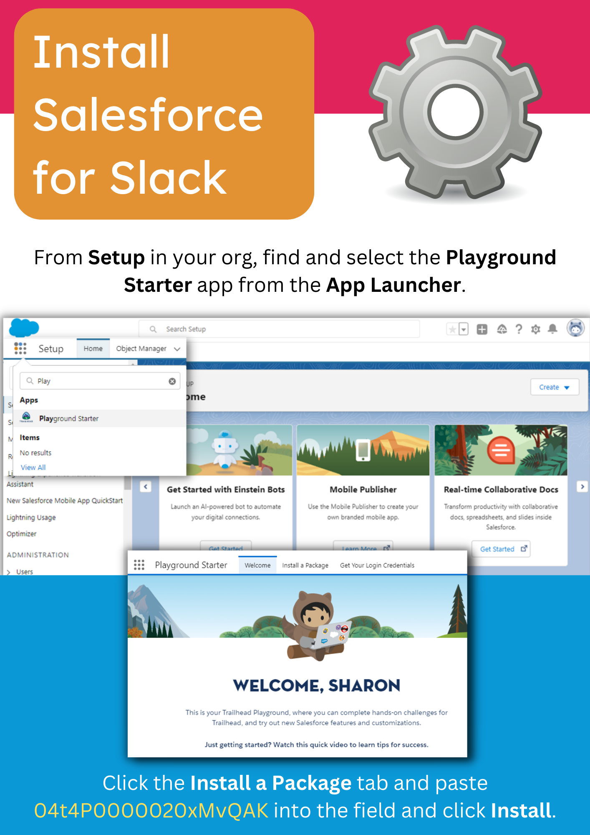The height and width of the screenshot is (835, 590).
Task: Click the No results text under Items
Action: 35,453
